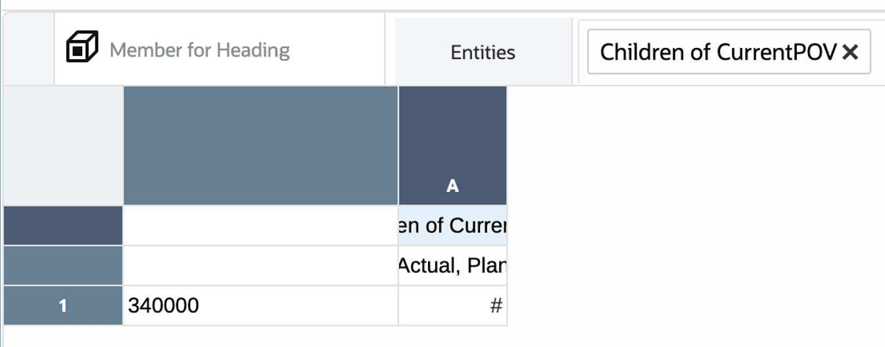Select column A header
Viewport: 885px width, 347px height.
(452, 146)
